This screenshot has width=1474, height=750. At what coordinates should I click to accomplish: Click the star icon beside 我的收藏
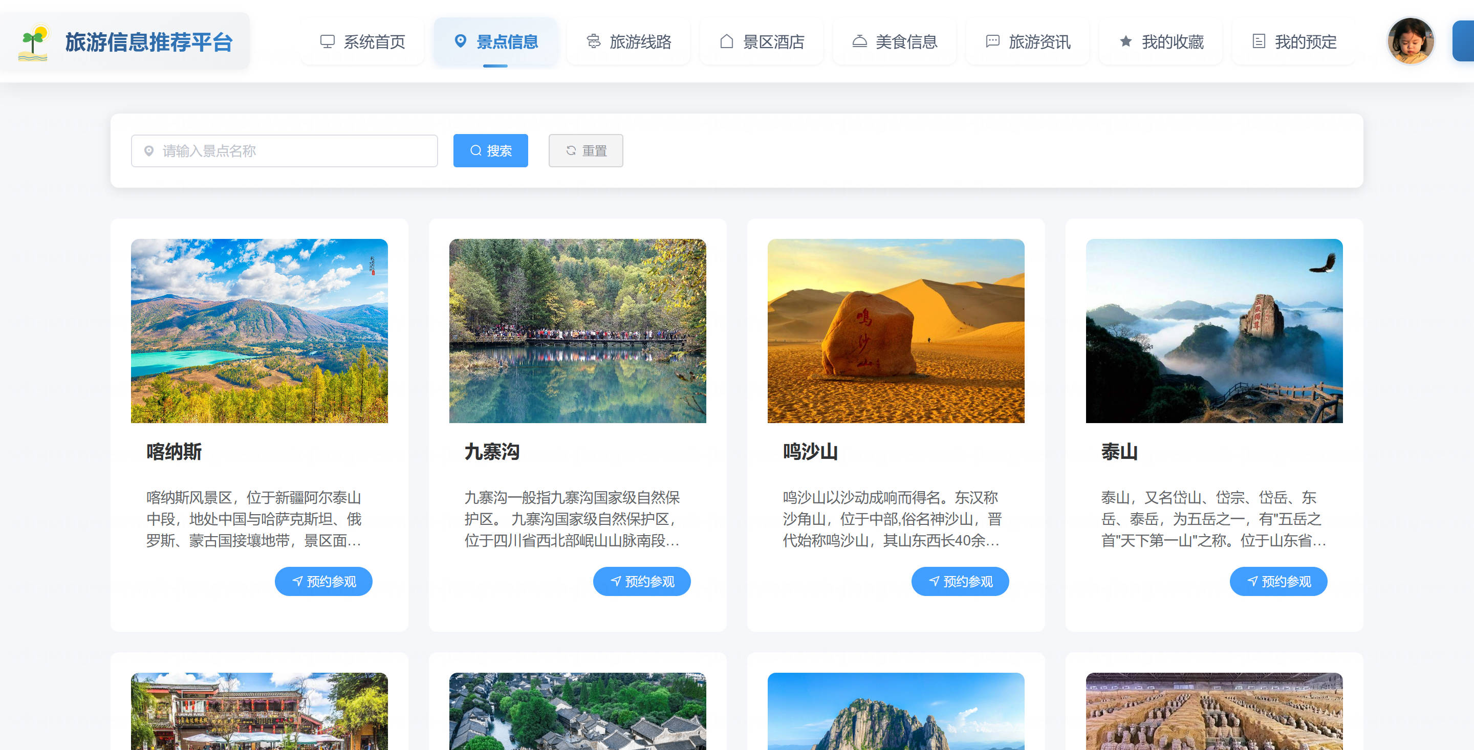(1125, 41)
